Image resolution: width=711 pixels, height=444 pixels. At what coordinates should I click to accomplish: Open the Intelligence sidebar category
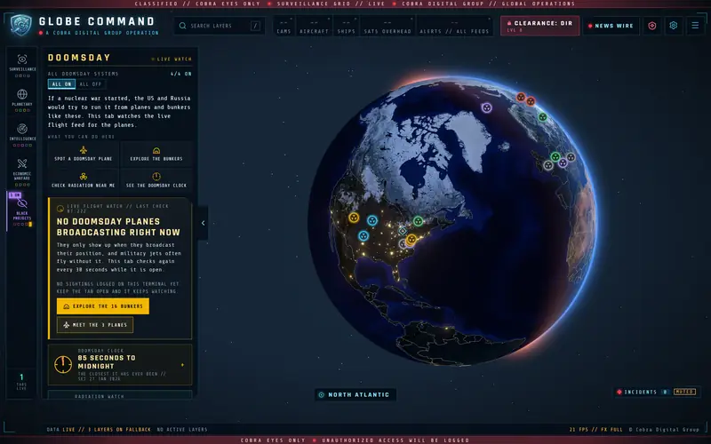[x=21, y=135]
